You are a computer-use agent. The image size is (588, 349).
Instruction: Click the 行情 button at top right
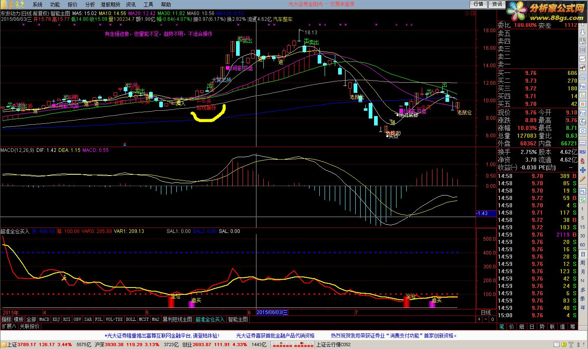[479, 4]
